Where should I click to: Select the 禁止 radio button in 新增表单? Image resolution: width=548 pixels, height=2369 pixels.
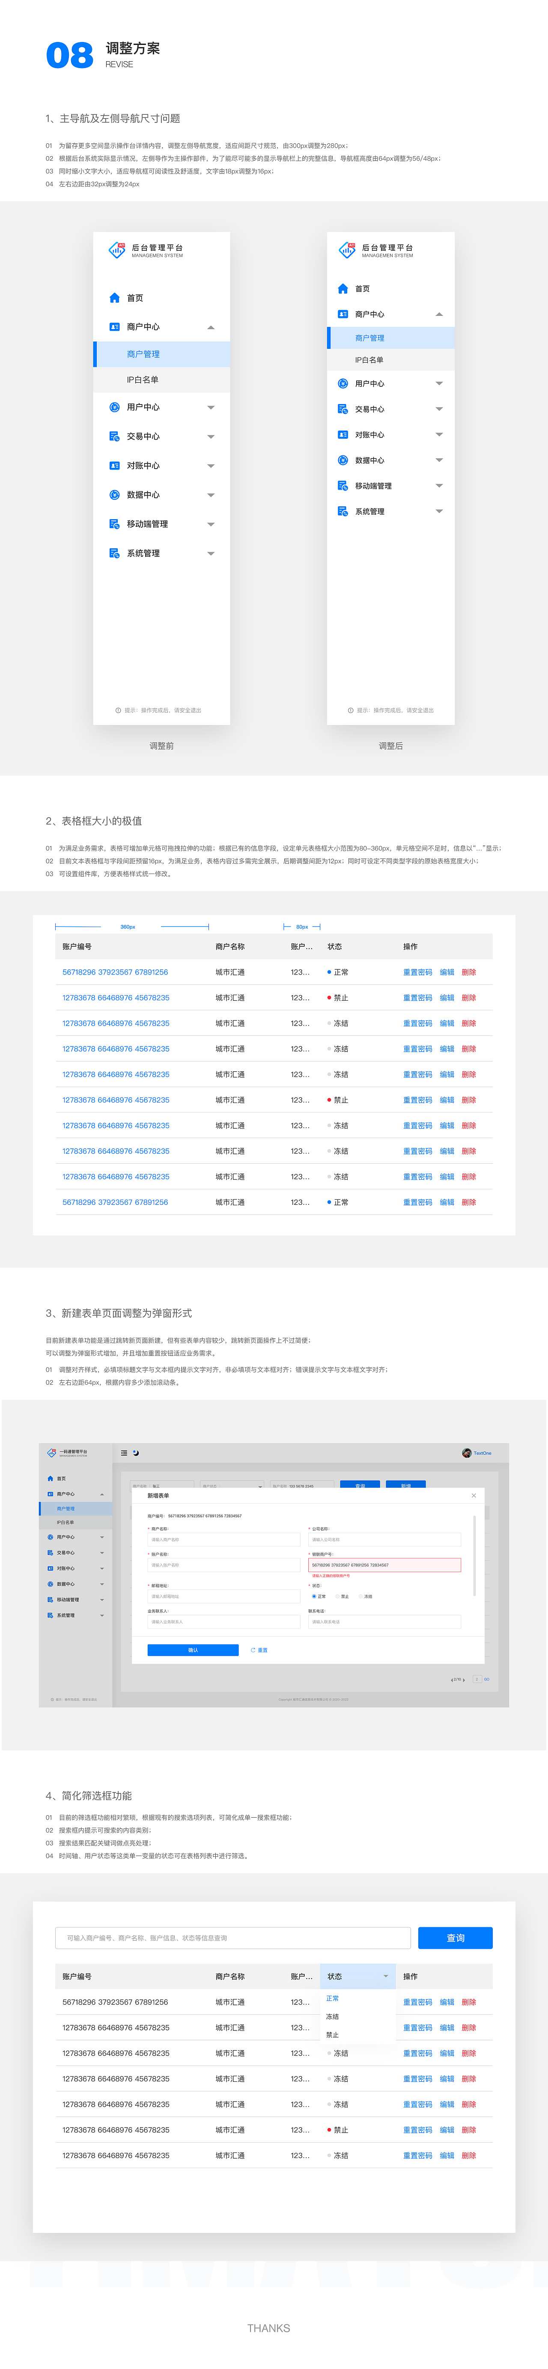pyautogui.click(x=337, y=1596)
